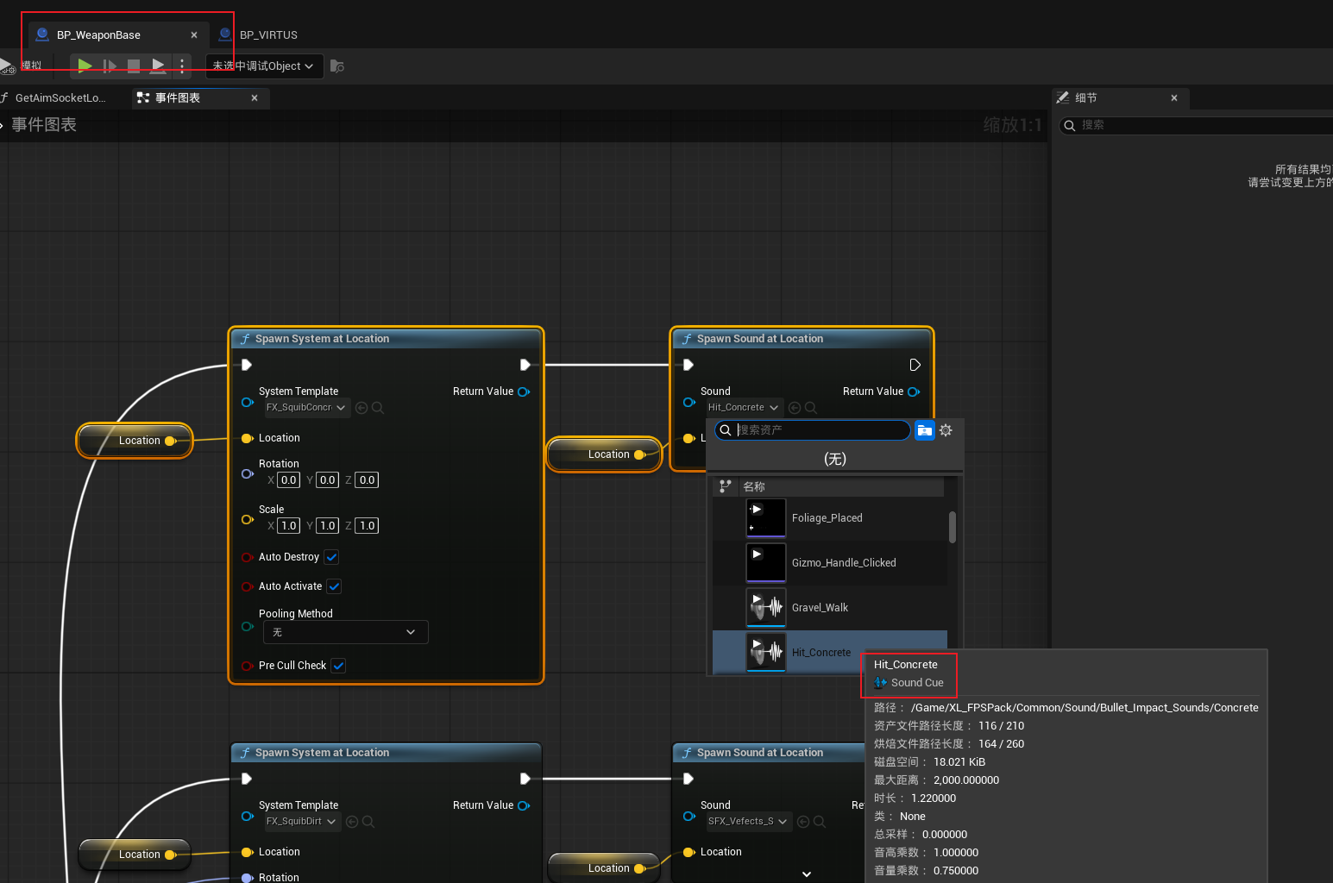1333x883 pixels.
Task: Click Rotation Z value field
Action: coord(368,480)
